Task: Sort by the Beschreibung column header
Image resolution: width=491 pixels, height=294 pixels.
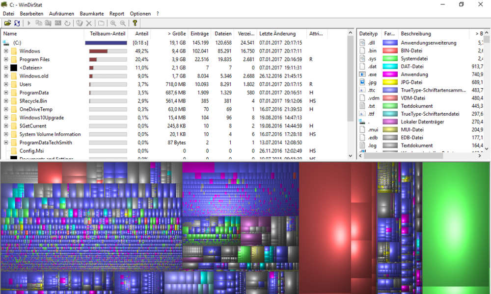Action: coord(434,34)
